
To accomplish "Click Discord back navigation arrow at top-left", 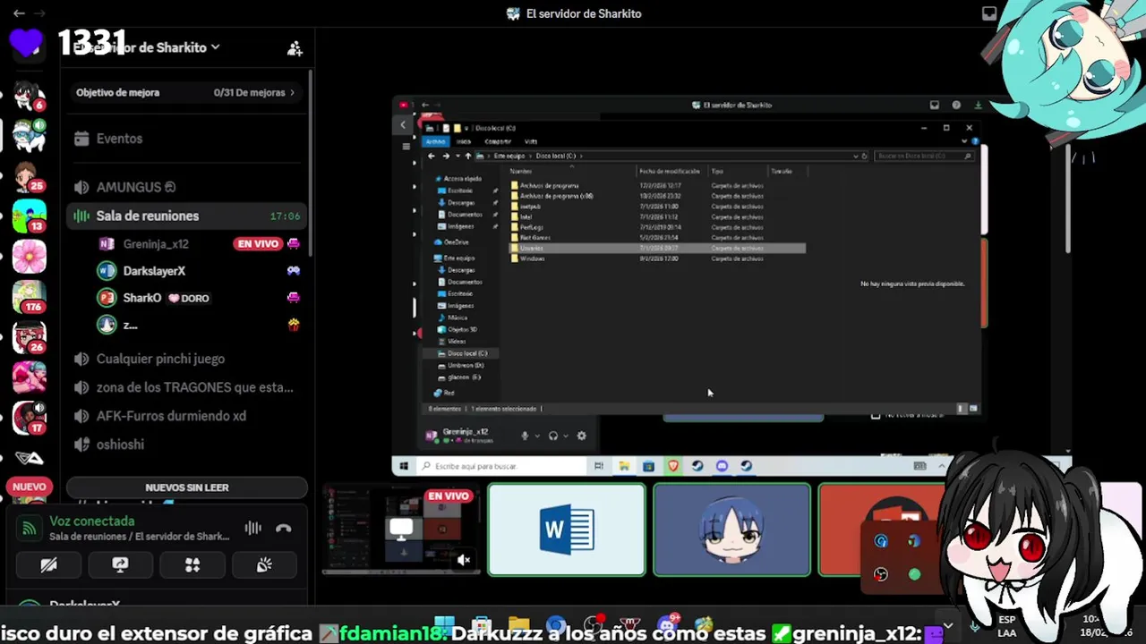I will [x=19, y=13].
